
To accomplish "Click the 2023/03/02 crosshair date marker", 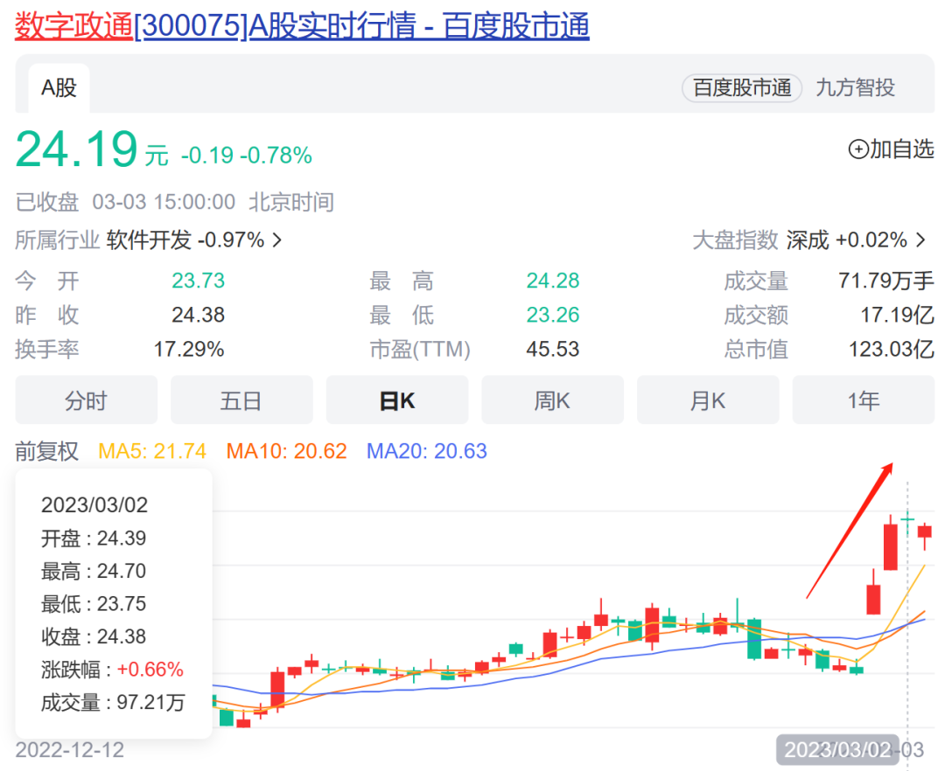I will coord(837,750).
